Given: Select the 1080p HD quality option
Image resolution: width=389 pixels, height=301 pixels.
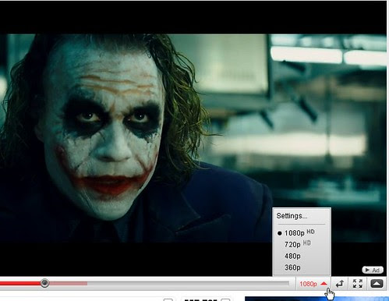Looking at the screenshot, I should tap(299, 232).
